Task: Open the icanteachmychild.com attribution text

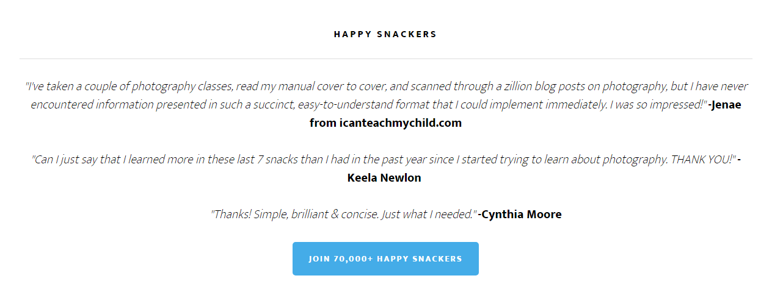Action: [385, 123]
